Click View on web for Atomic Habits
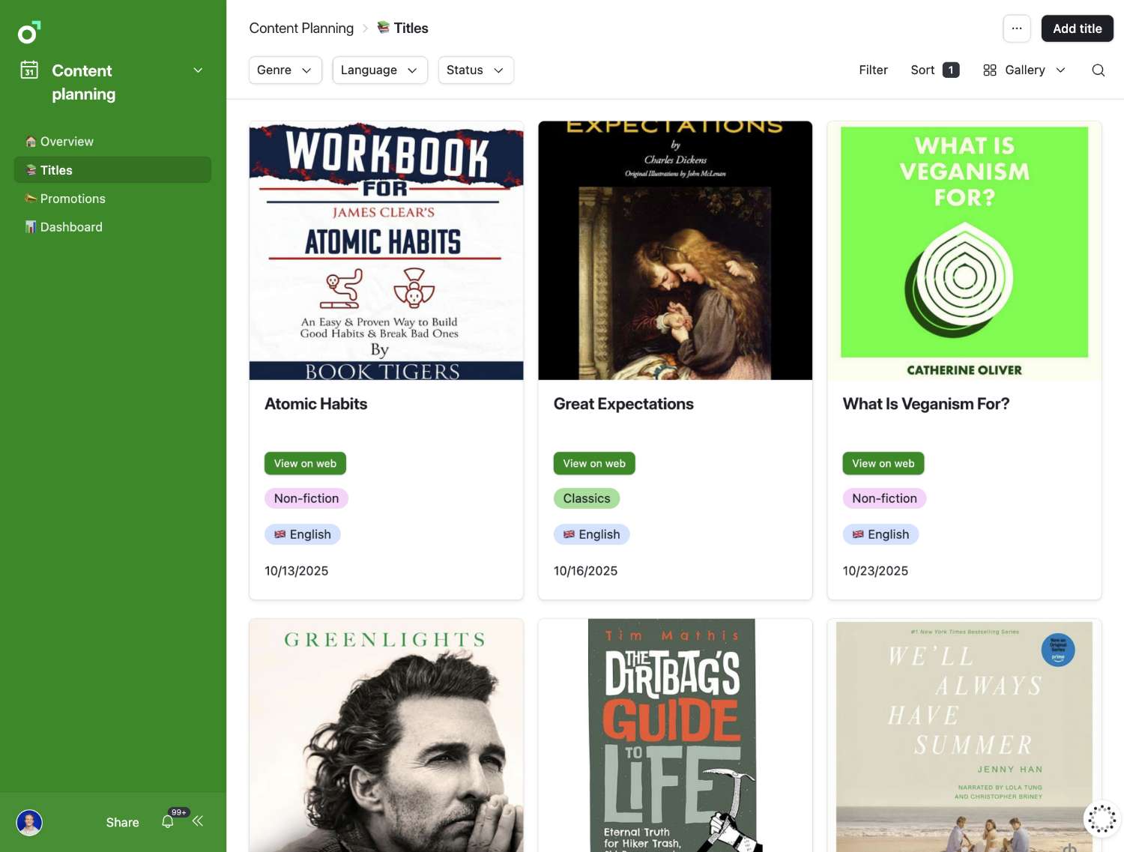Screen dimensions: 1124x852 (x=305, y=463)
